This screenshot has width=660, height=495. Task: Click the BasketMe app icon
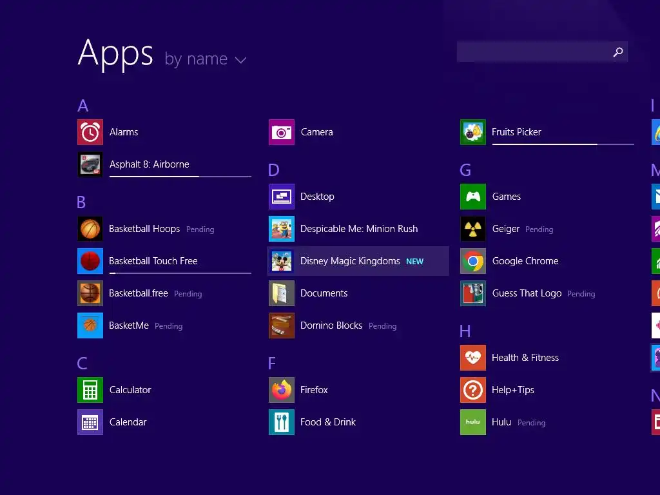[90, 325]
